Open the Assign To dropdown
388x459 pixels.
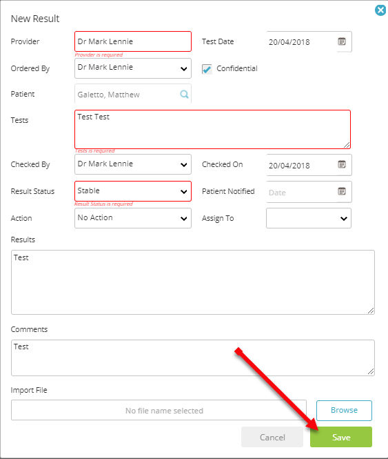click(x=309, y=218)
